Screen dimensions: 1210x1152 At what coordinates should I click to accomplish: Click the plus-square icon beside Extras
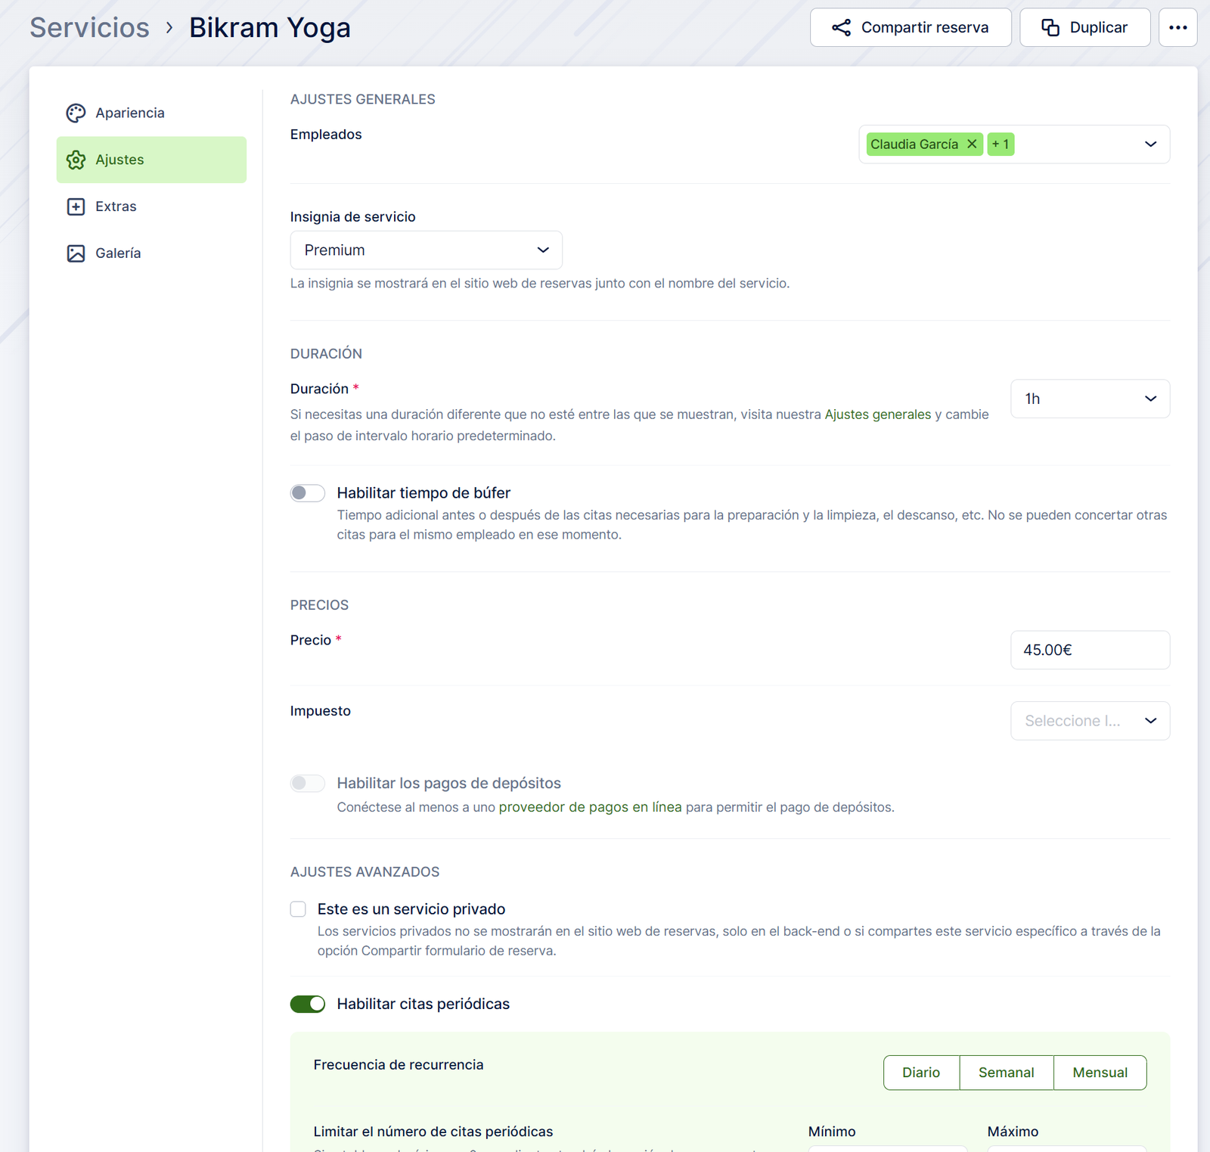pyautogui.click(x=76, y=206)
